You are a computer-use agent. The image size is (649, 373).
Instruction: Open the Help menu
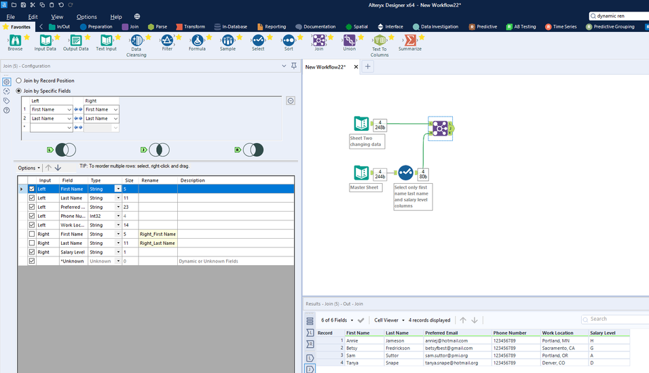point(116,17)
